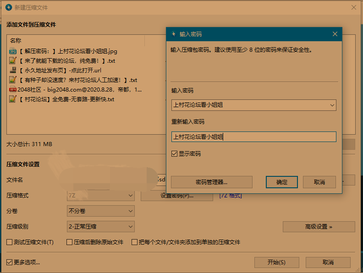Check 把每个文件/文件夹添加到单独的压缩文件 option
The width and height of the screenshot is (363, 273).
point(135,242)
